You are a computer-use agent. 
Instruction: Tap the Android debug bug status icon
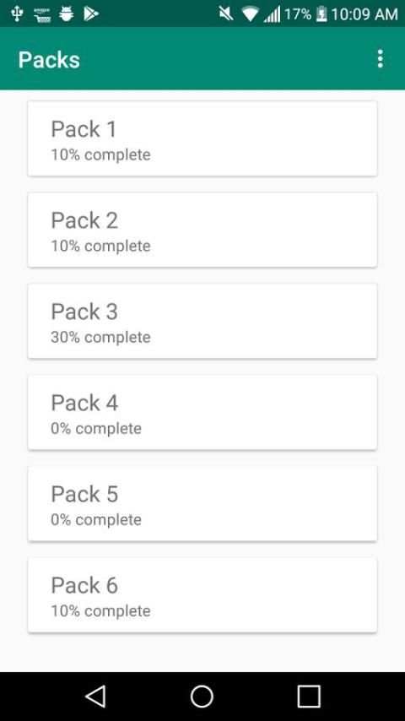point(66,14)
